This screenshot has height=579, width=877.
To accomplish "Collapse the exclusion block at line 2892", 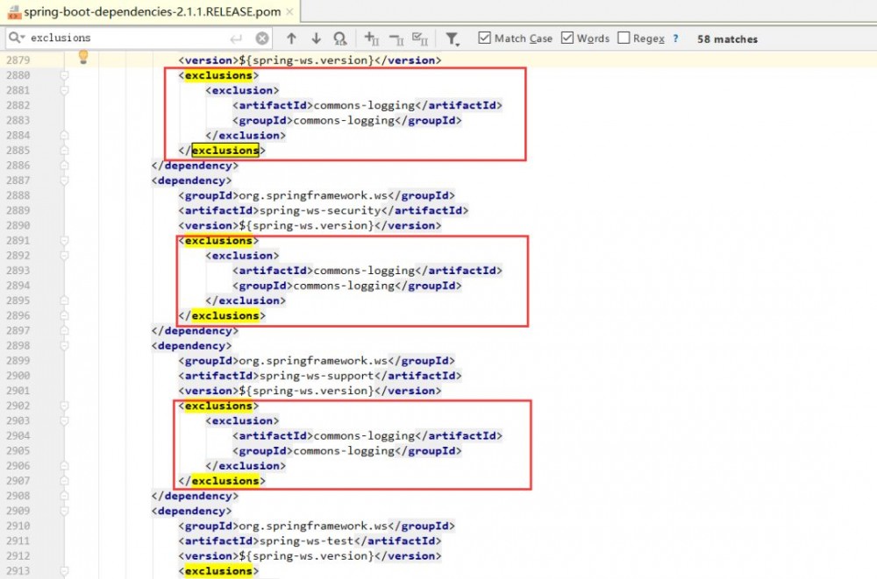I will (x=64, y=256).
